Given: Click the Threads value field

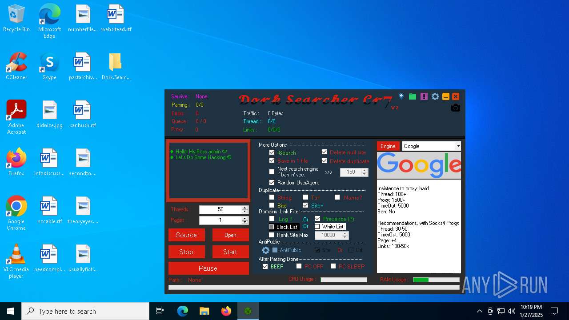Looking at the screenshot, I should [x=220, y=209].
